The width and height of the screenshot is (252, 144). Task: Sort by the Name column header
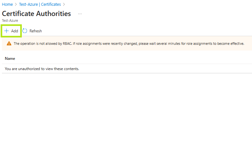click(x=10, y=59)
